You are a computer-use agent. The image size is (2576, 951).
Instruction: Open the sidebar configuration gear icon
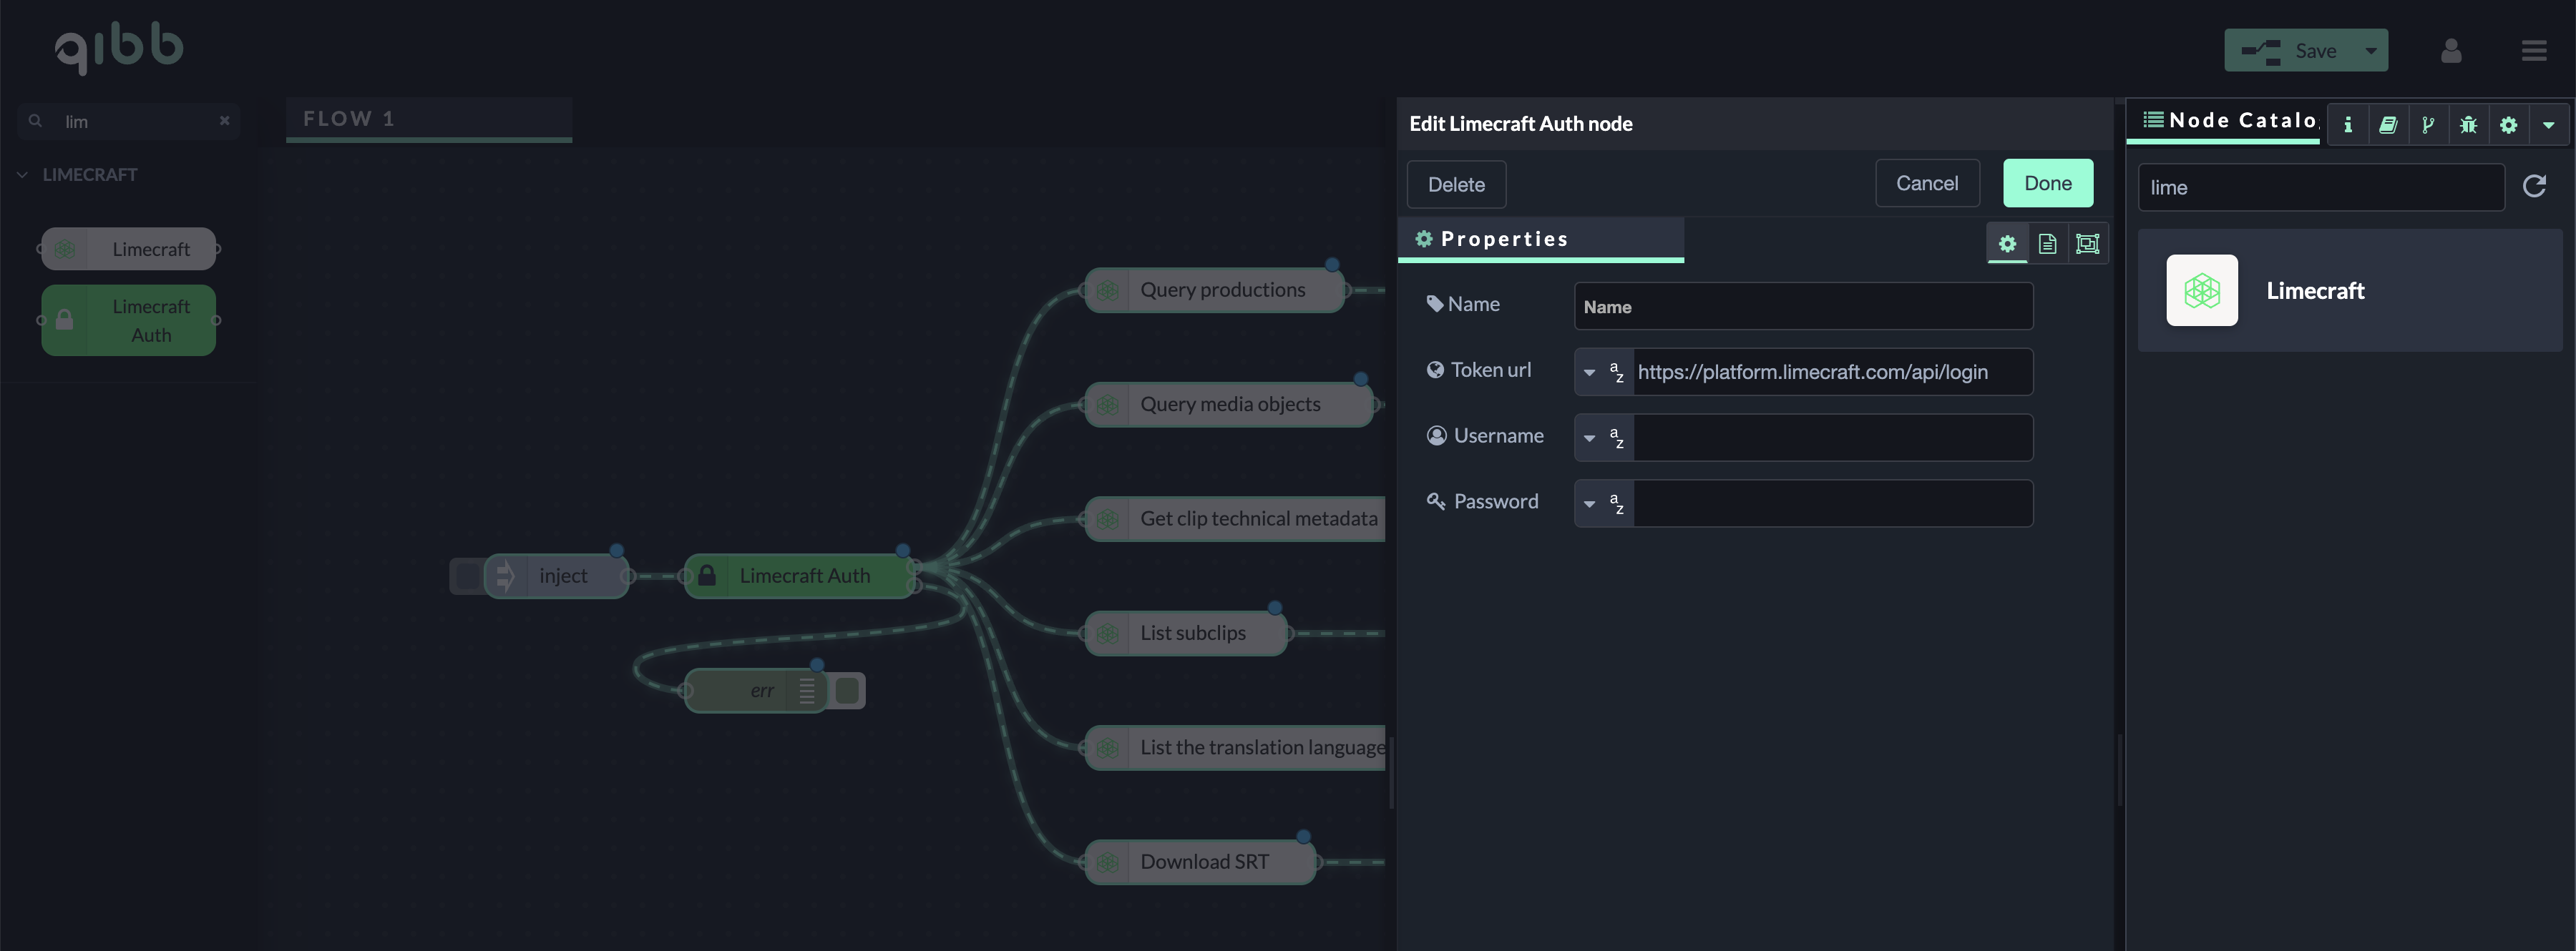click(x=2508, y=125)
